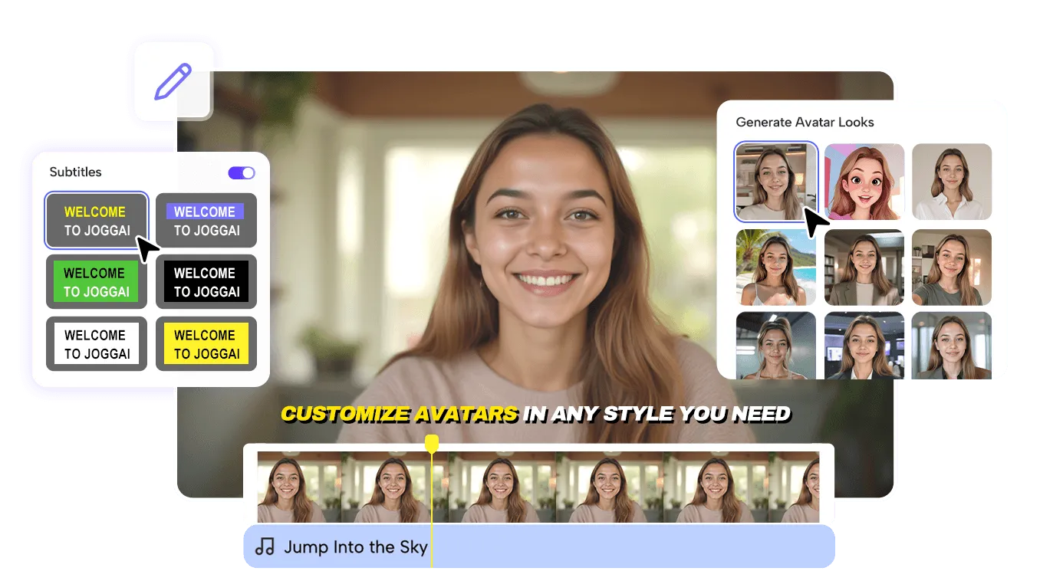Viewport: 1040px width, 584px height.
Task: Select the cartoon-style avatar look
Action: click(864, 182)
